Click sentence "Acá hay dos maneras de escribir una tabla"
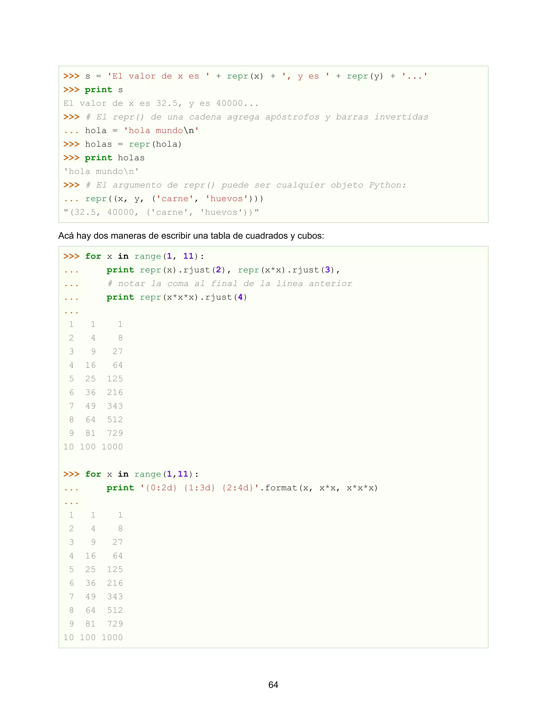The width and height of the screenshot is (547, 724). [191, 236]
